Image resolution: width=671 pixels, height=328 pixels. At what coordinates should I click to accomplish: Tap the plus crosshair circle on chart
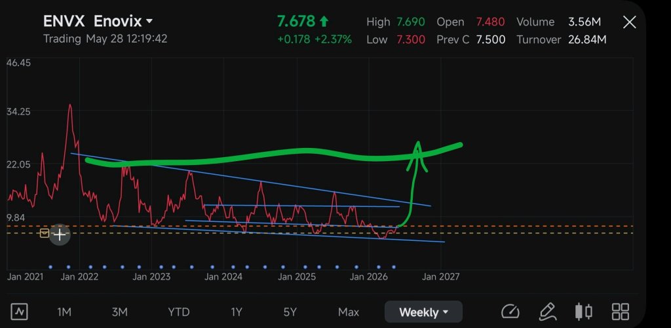point(60,234)
